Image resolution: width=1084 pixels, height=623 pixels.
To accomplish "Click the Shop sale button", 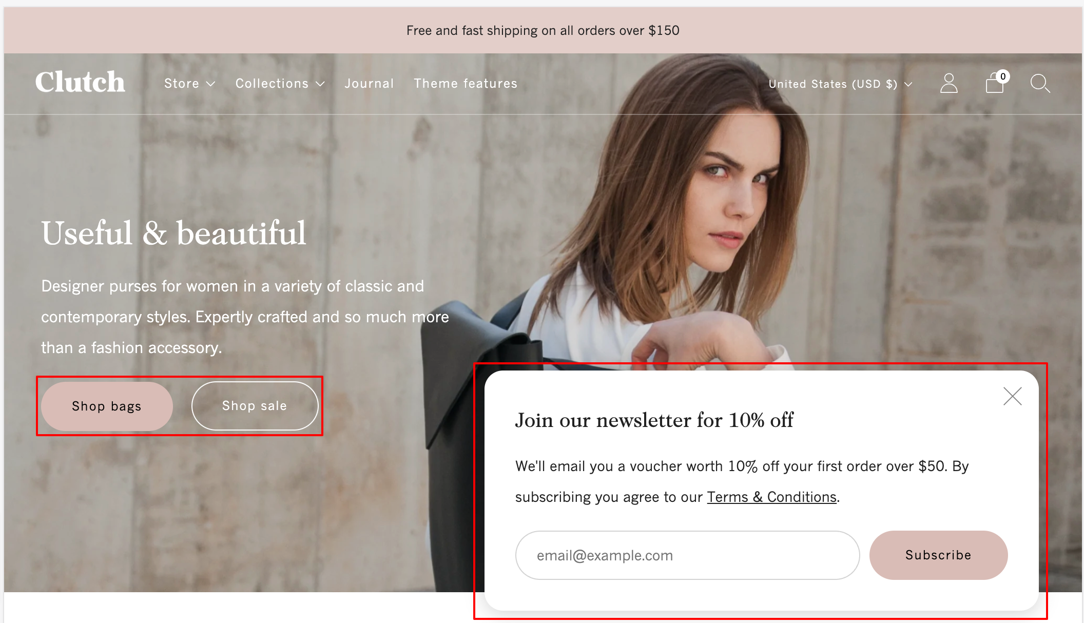I will tap(255, 406).
